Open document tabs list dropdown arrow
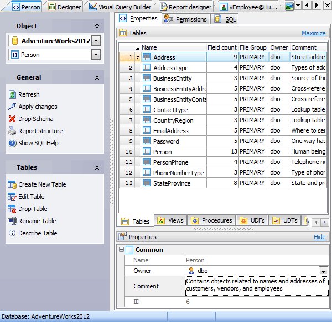Image resolution: width=332 pixels, height=322 pixels. pos(298,6)
